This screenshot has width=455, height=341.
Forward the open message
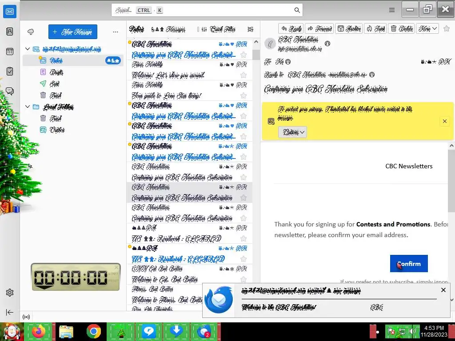click(x=319, y=28)
